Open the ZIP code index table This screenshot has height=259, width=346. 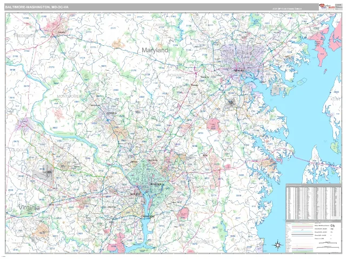pos(314,201)
